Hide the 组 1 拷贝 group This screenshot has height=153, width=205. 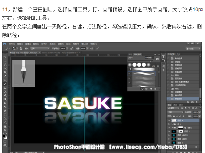169,128
